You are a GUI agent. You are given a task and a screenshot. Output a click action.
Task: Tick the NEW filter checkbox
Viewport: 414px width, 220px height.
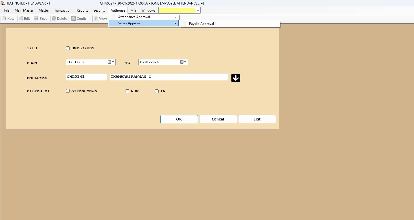pos(127,91)
